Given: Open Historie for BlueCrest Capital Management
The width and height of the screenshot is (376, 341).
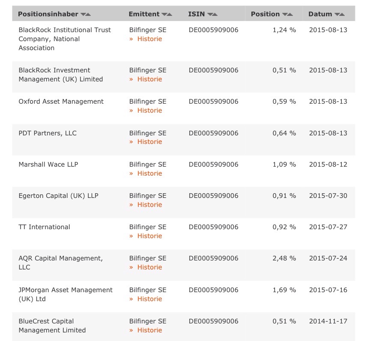Looking at the screenshot, I should coord(149,330).
